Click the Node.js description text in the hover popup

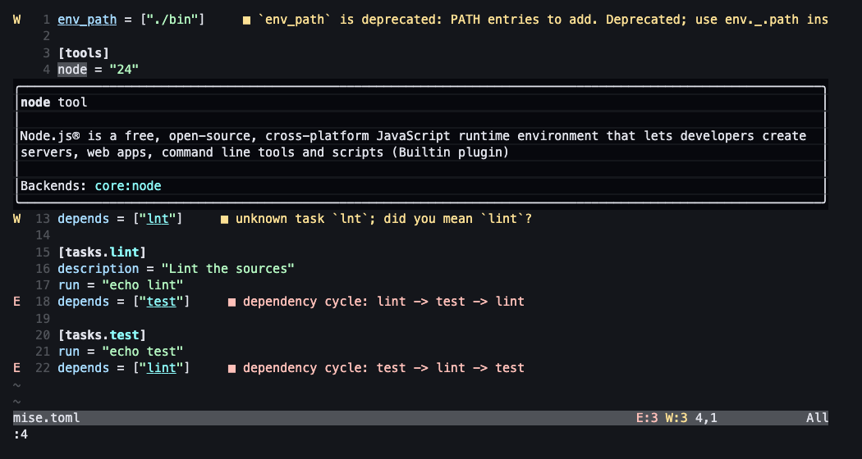414,144
